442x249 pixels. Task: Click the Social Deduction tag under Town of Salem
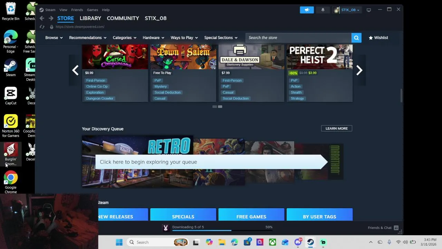point(167,92)
